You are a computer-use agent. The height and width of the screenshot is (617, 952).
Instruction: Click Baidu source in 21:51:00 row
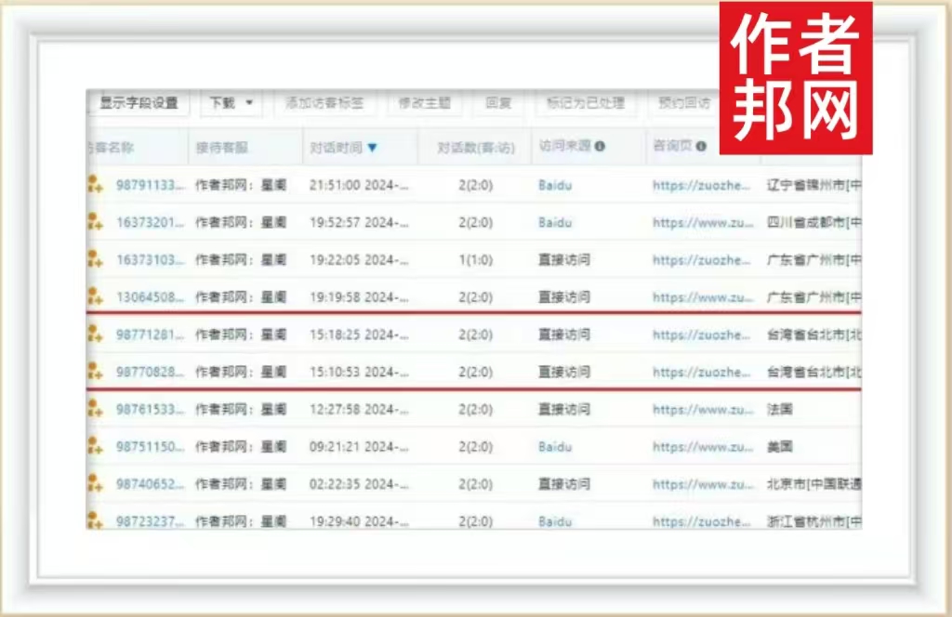pyautogui.click(x=555, y=185)
